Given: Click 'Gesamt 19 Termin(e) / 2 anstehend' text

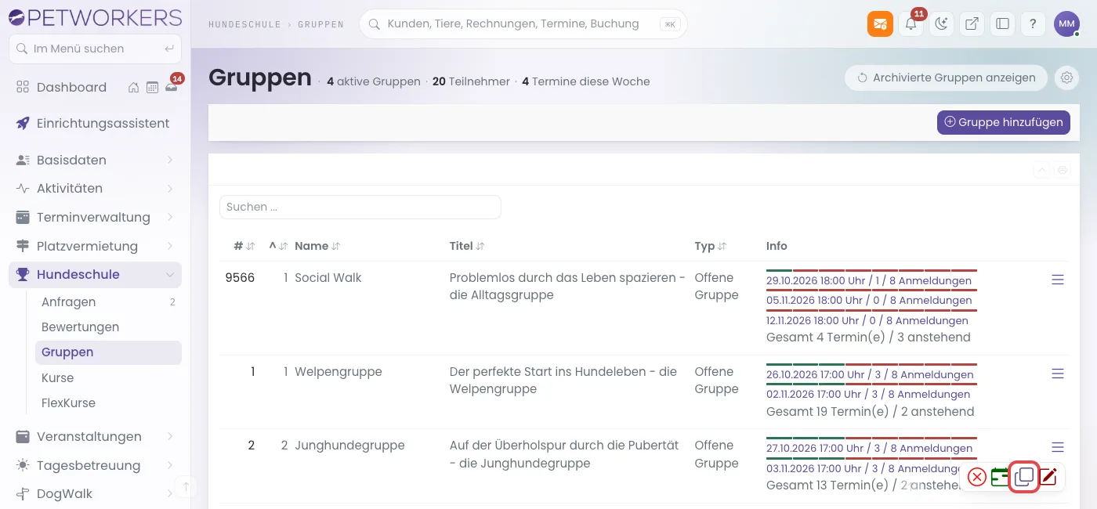Looking at the screenshot, I should click(871, 412).
